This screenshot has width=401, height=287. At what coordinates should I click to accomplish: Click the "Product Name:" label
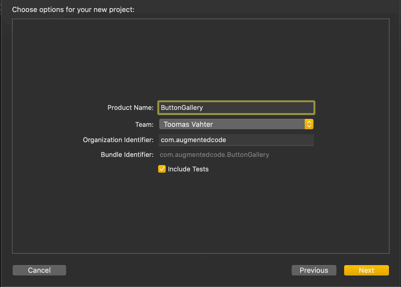pos(130,108)
